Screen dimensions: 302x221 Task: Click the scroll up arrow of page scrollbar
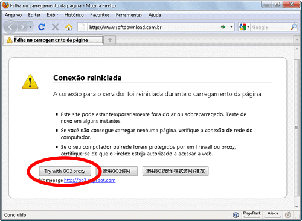tap(297, 49)
